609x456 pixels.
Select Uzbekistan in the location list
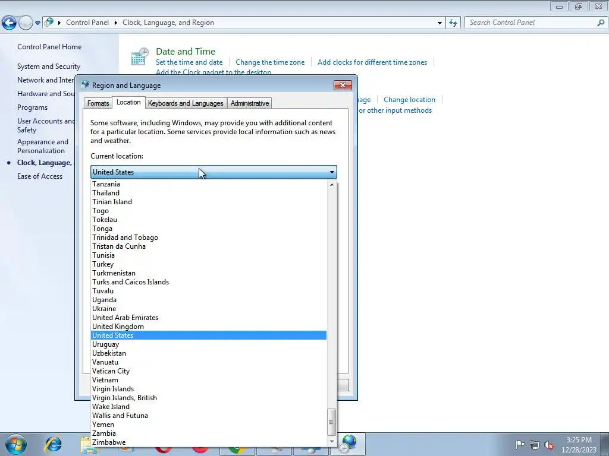point(209,353)
